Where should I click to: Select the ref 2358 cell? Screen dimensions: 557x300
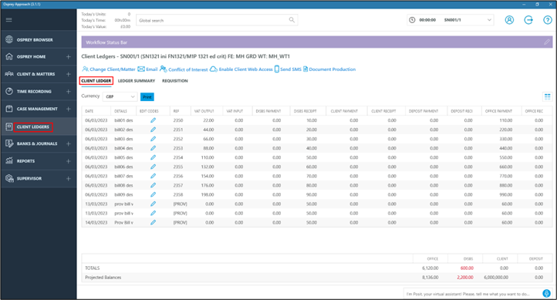pos(178,194)
